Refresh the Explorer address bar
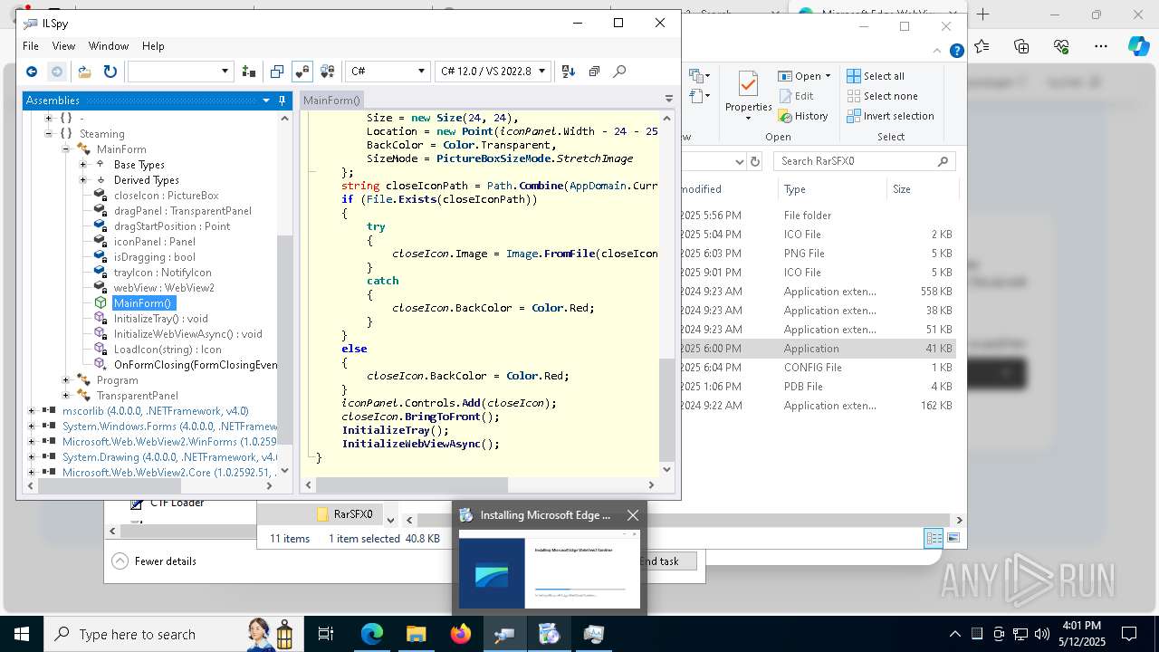1159x652 pixels. click(x=755, y=161)
